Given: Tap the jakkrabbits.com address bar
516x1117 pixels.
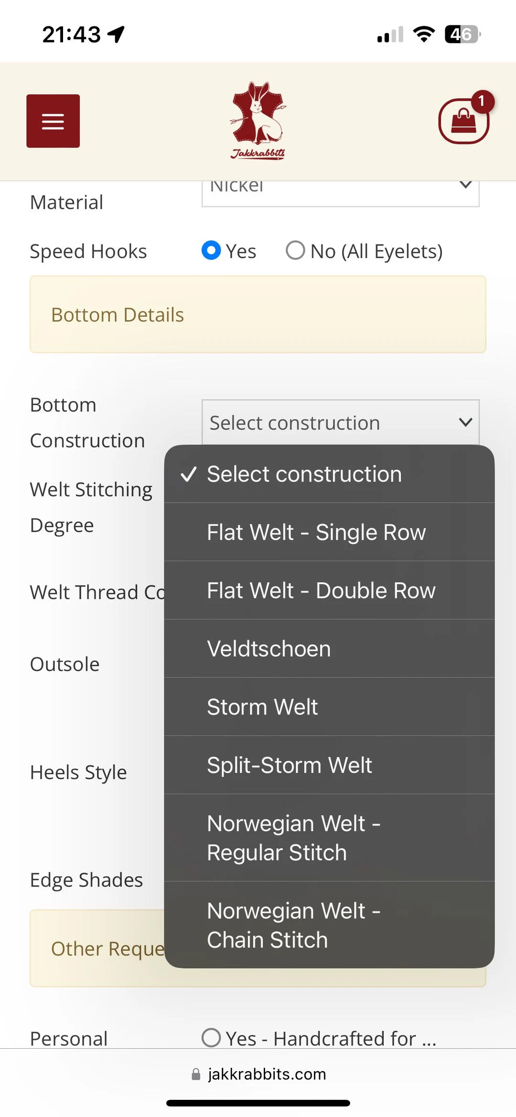Looking at the screenshot, I should [267, 1074].
